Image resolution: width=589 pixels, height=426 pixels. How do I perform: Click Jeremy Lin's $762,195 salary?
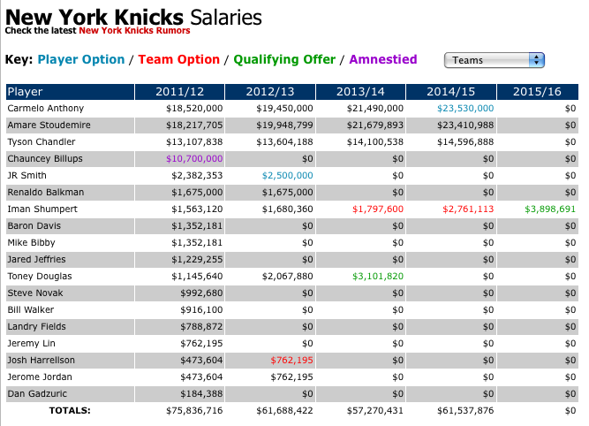click(x=201, y=343)
